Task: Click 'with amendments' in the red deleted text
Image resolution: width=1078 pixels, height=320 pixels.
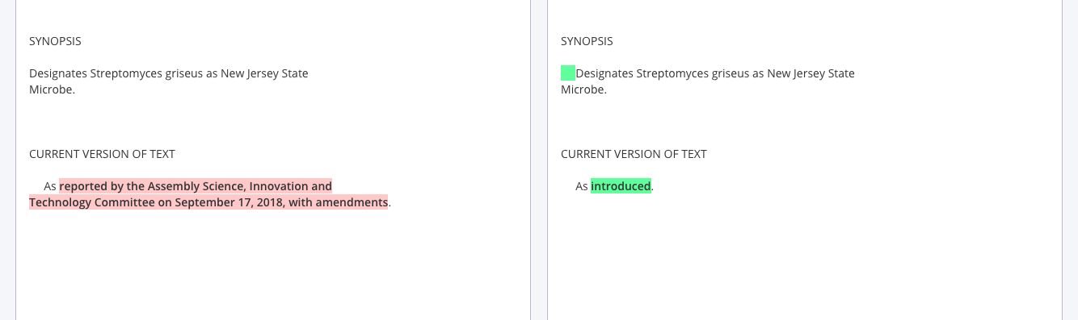Action: click(x=339, y=202)
